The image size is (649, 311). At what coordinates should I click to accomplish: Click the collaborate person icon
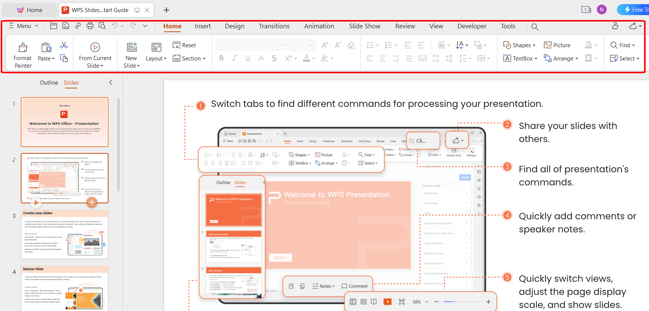pyautogui.click(x=615, y=26)
